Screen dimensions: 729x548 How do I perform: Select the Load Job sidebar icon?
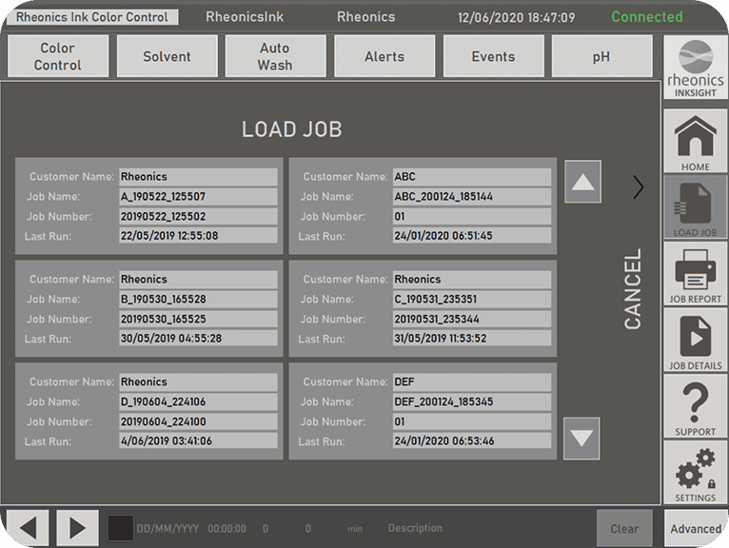pyautogui.click(x=695, y=206)
